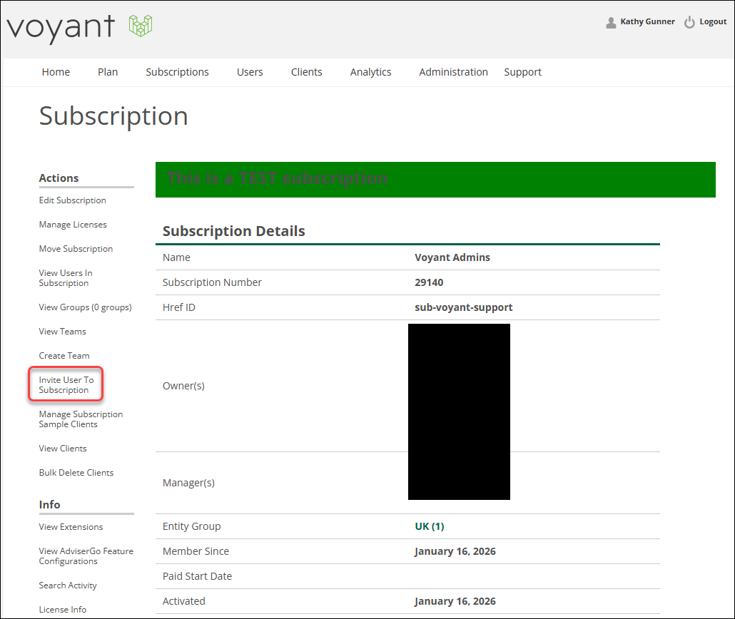Click Edit Subscription action
The image size is (735, 619).
(x=73, y=200)
